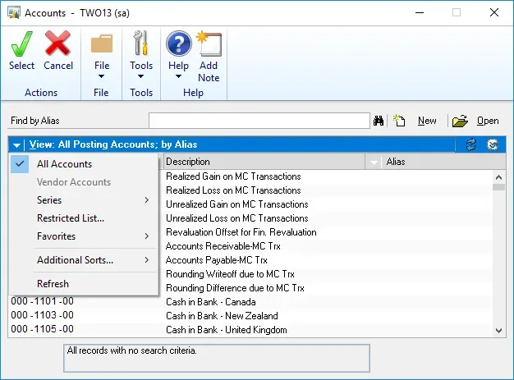Click the refresh arrows icon in view bar
Viewport: 514px width, 380px height.
click(470, 144)
